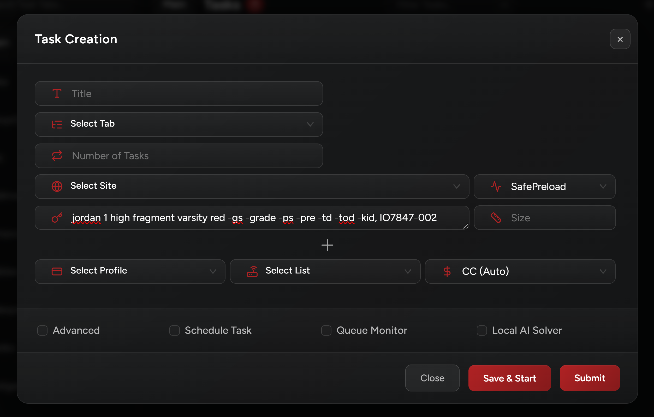Click the router icon beside Select List
Screen dimensions: 654x417
pos(252,271)
